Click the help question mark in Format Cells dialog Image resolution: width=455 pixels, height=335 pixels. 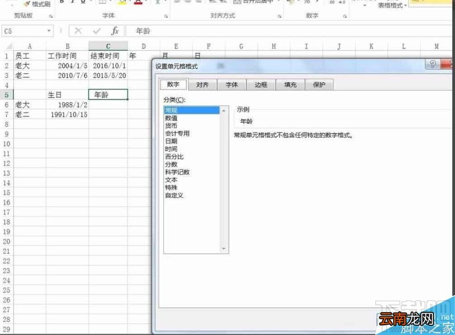432,64
